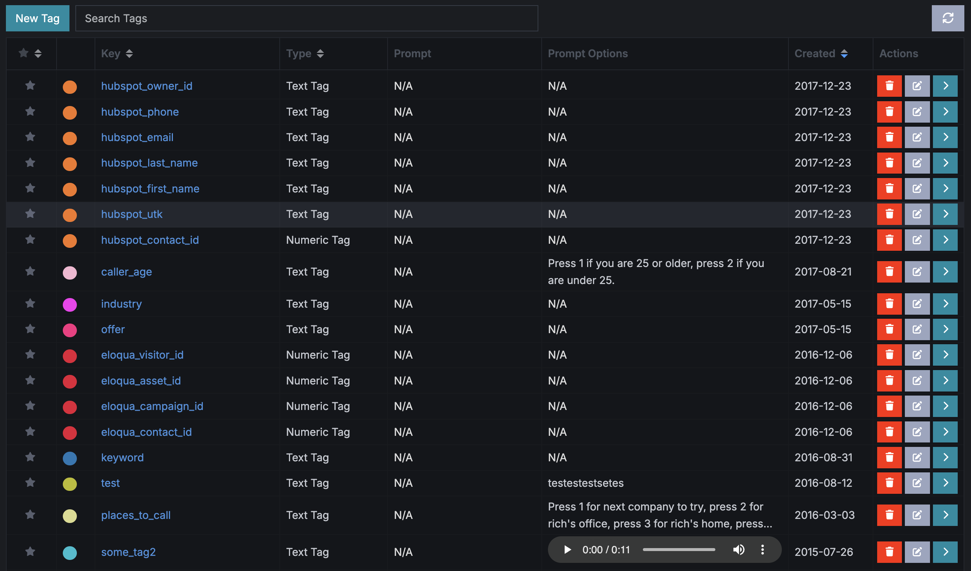
Task: Edit the offer tag
Action: click(x=917, y=329)
